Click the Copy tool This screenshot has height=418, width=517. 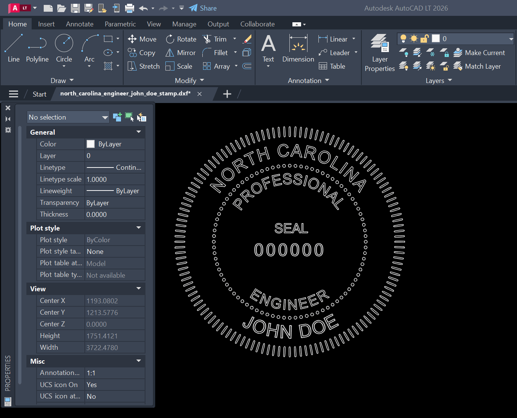tap(141, 53)
